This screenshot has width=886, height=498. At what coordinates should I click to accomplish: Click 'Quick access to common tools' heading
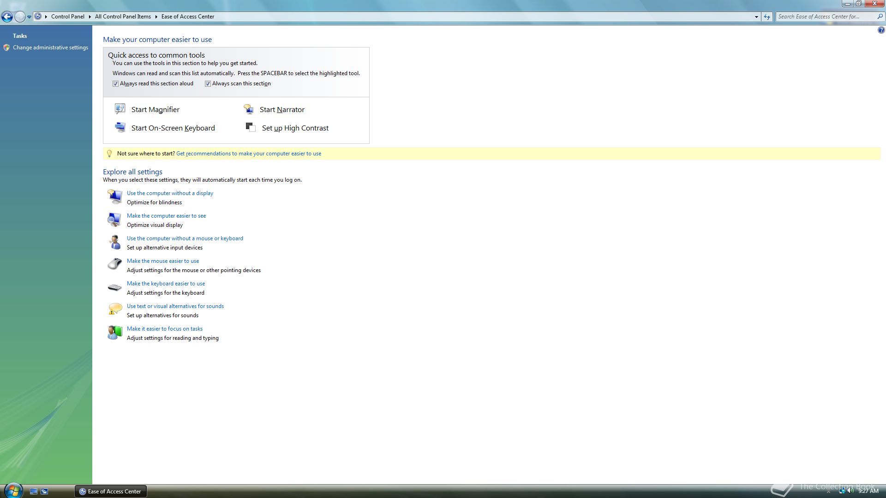[156, 55]
